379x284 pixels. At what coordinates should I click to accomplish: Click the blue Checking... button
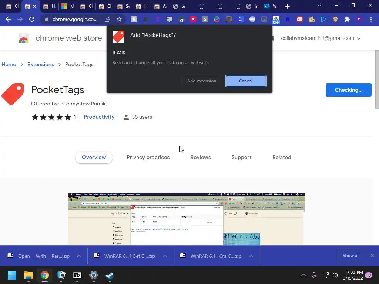[348, 90]
